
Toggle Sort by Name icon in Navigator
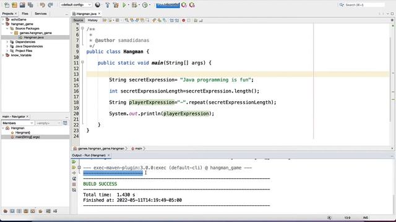48,211
